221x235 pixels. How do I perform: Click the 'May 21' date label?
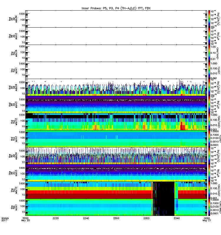click(x=207, y=221)
